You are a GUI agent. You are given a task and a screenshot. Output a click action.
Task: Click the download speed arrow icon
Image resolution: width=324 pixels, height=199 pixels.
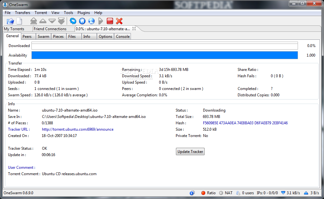coord(283,193)
